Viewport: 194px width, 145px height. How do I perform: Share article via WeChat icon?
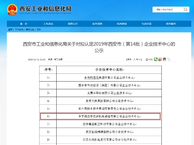156,59
